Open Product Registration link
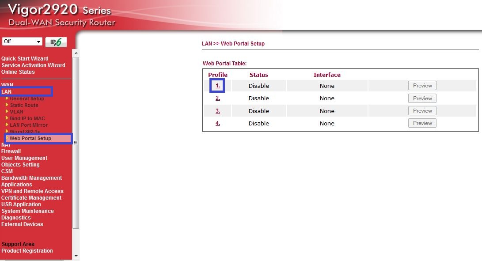 coord(27,251)
